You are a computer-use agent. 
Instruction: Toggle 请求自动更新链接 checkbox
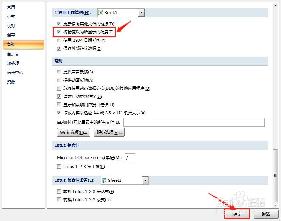[x=59, y=97]
